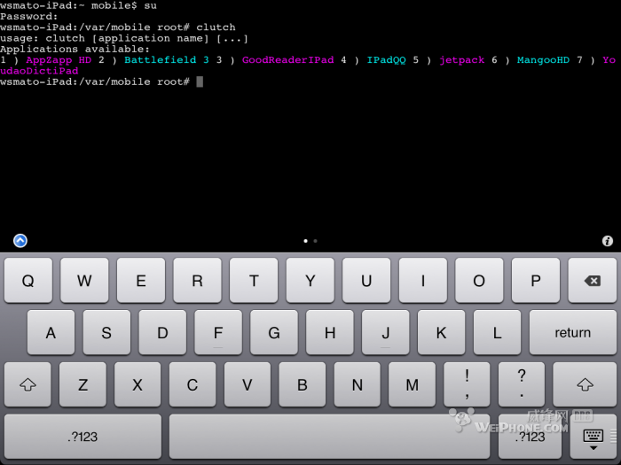Screen dimensions: 621x465
Task: Tap the left shift arrow key
Action: pos(28,384)
